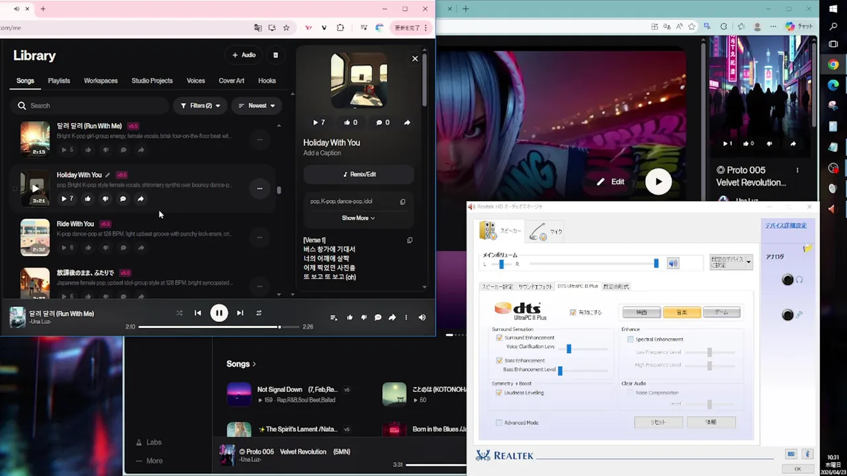
Task: Switch to スピーカー設定 tab in Realtek
Action: [x=497, y=287]
